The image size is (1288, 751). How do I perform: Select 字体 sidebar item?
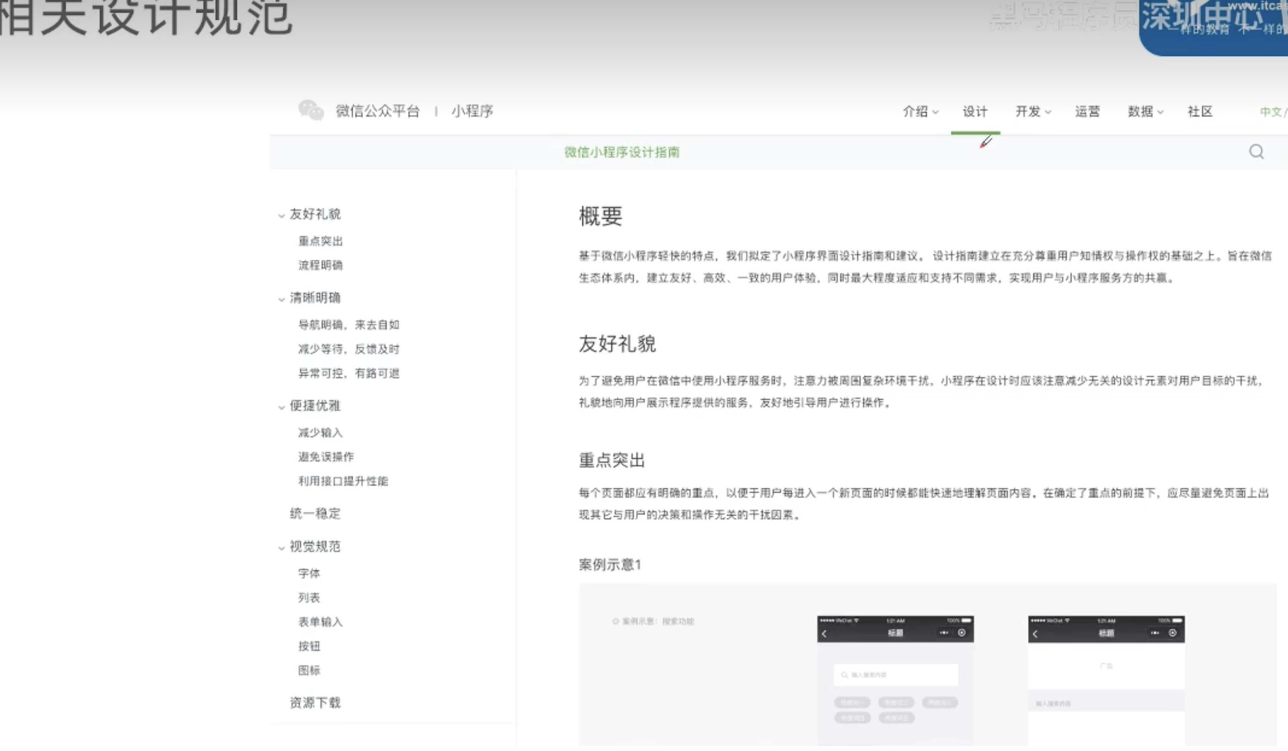pyautogui.click(x=309, y=573)
